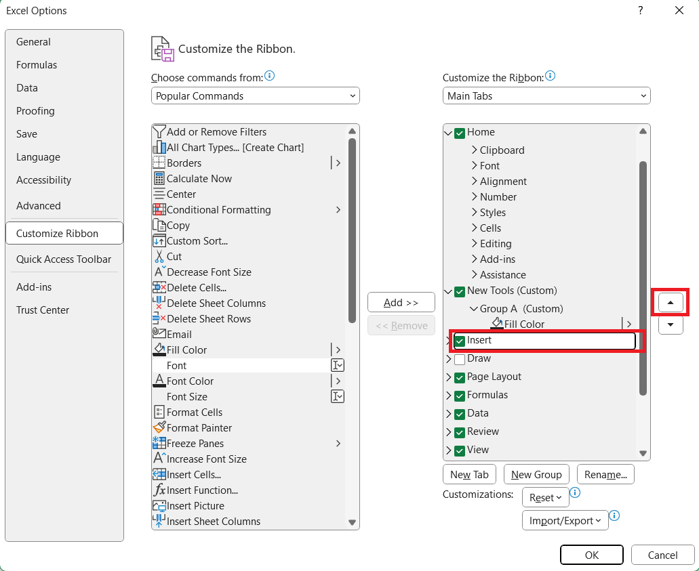Expand the Alignment group
699x571 pixels.
pos(475,182)
